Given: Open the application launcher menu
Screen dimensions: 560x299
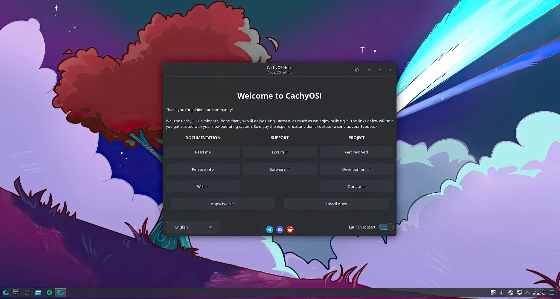Looking at the screenshot, I should point(5,292).
